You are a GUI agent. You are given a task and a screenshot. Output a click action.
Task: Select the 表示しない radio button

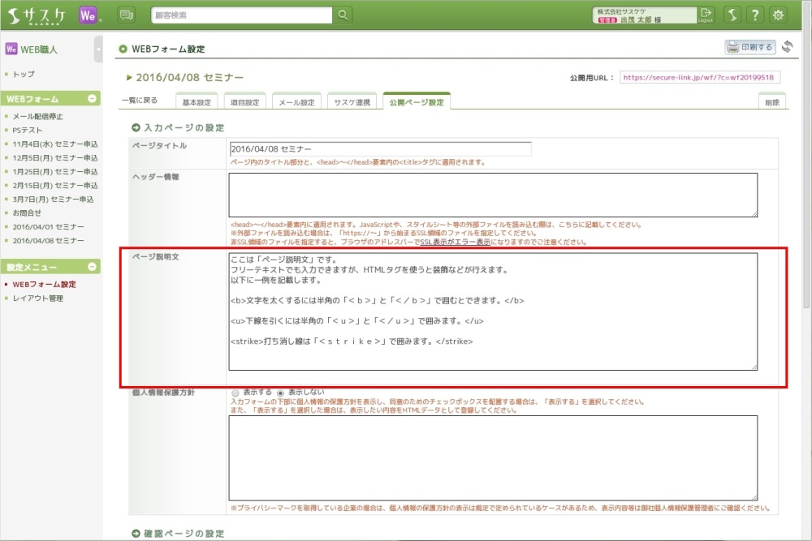point(281,391)
